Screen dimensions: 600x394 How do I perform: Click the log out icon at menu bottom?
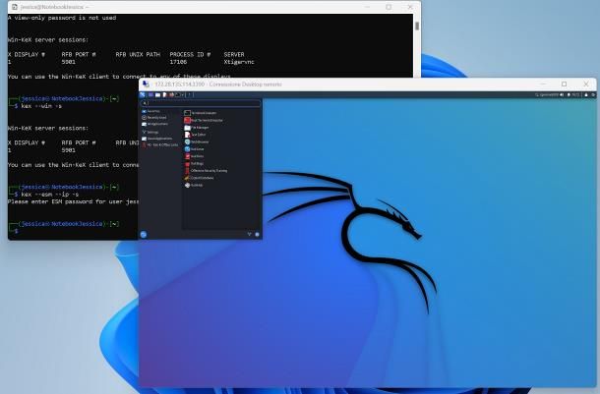257,234
